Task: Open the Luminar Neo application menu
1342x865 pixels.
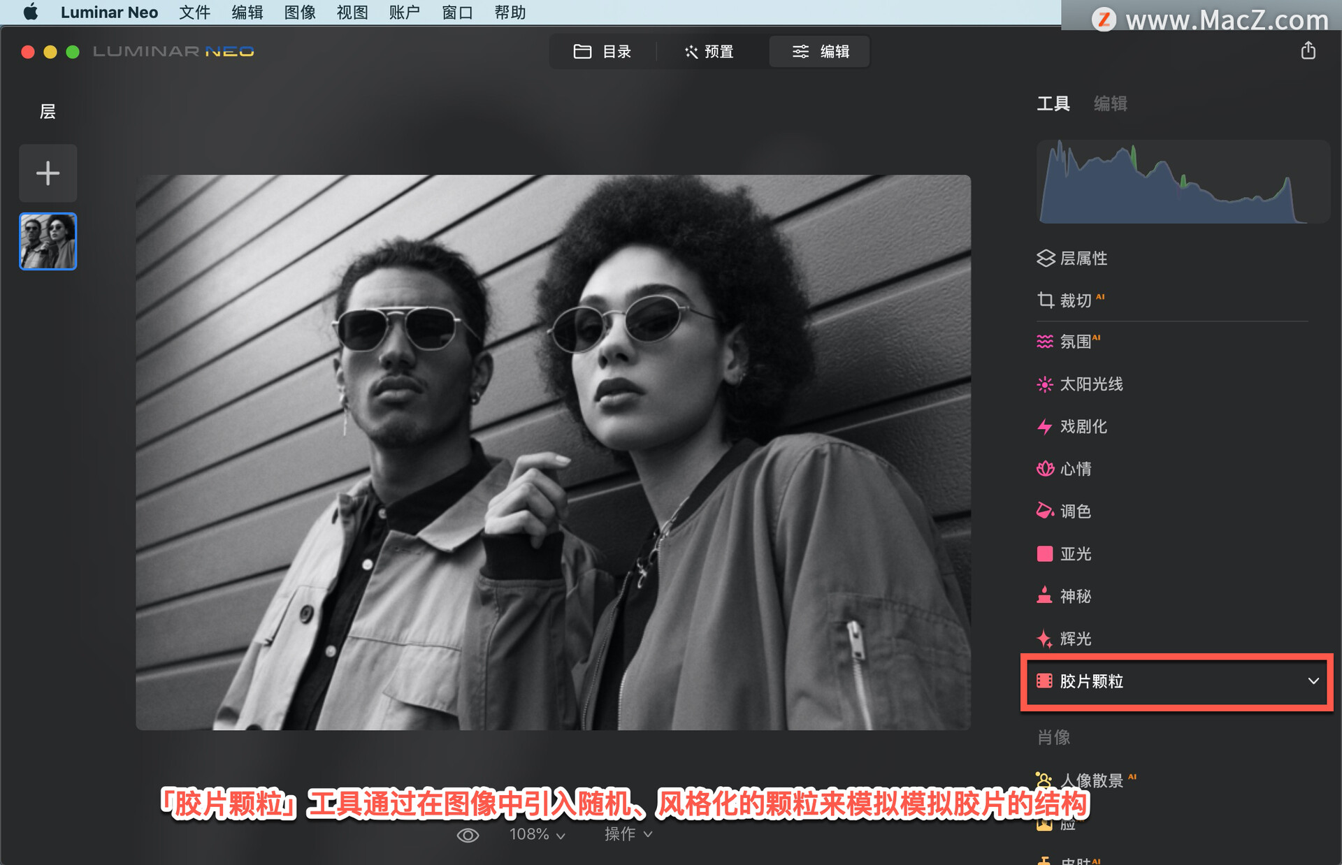Action: click(109, 13)
